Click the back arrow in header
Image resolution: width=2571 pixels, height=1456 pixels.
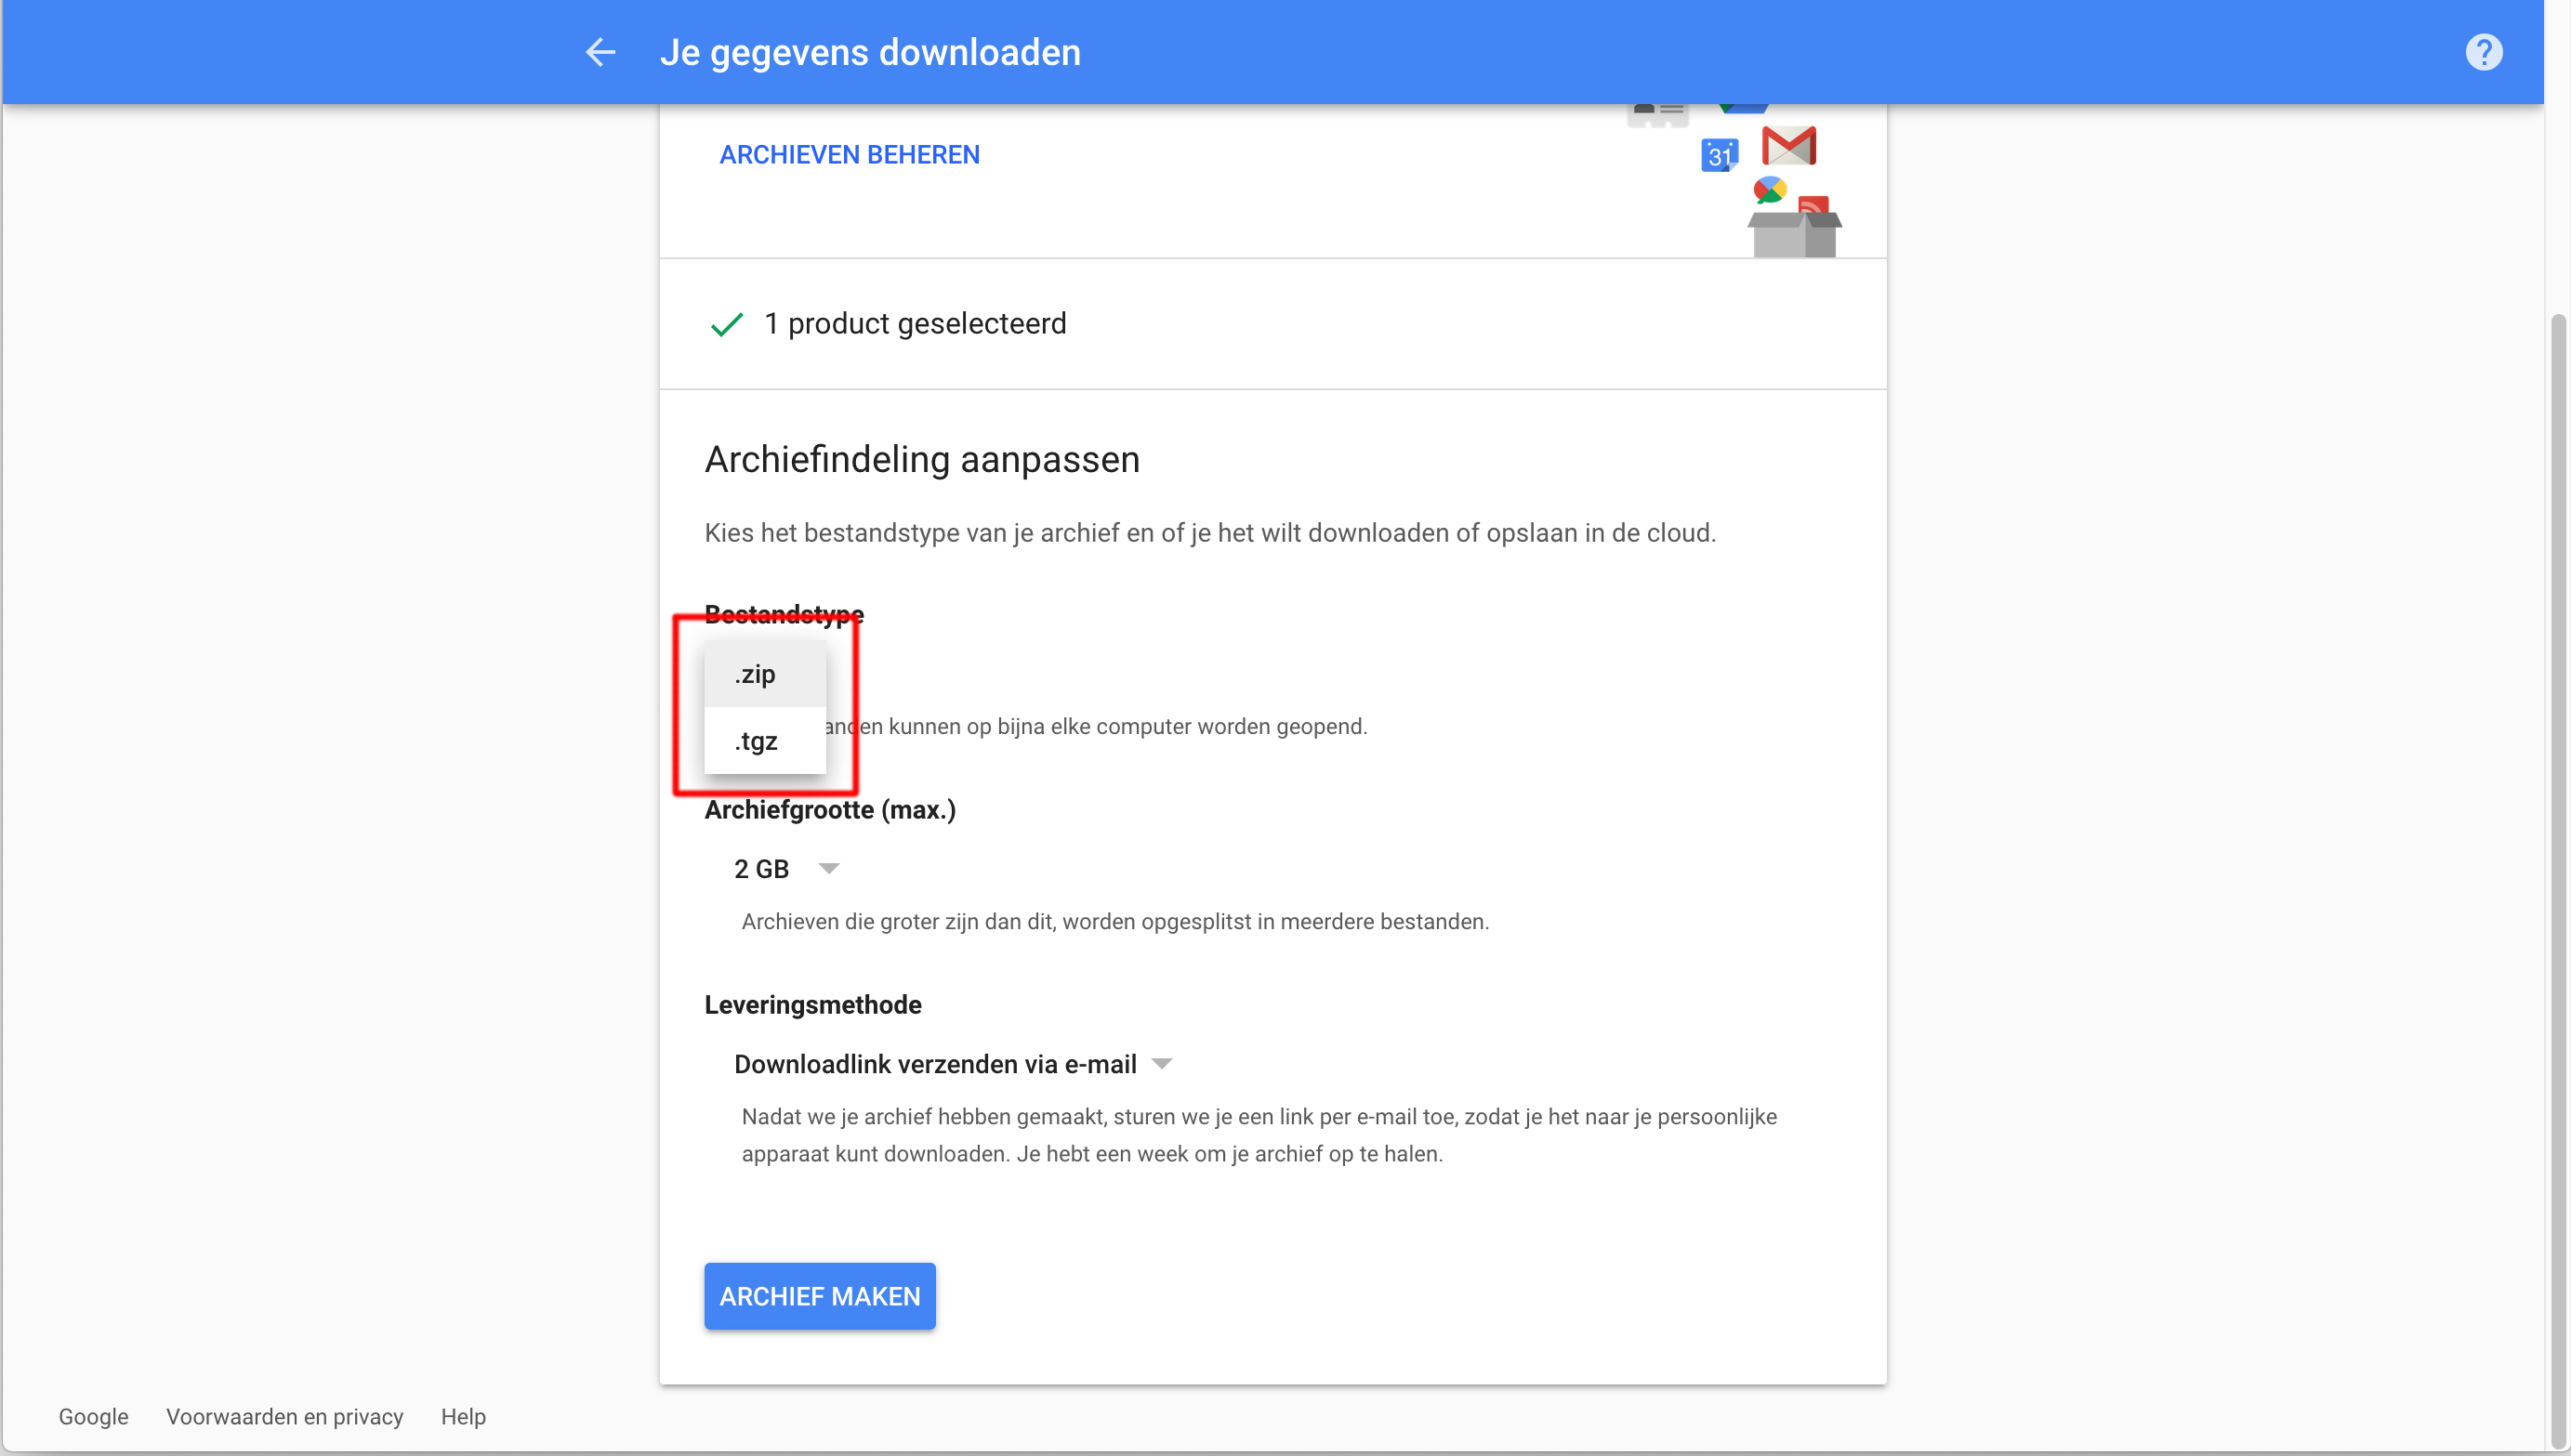600,52
